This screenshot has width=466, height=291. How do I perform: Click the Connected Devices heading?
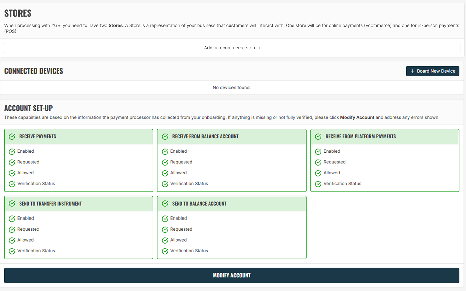[34, 71]
